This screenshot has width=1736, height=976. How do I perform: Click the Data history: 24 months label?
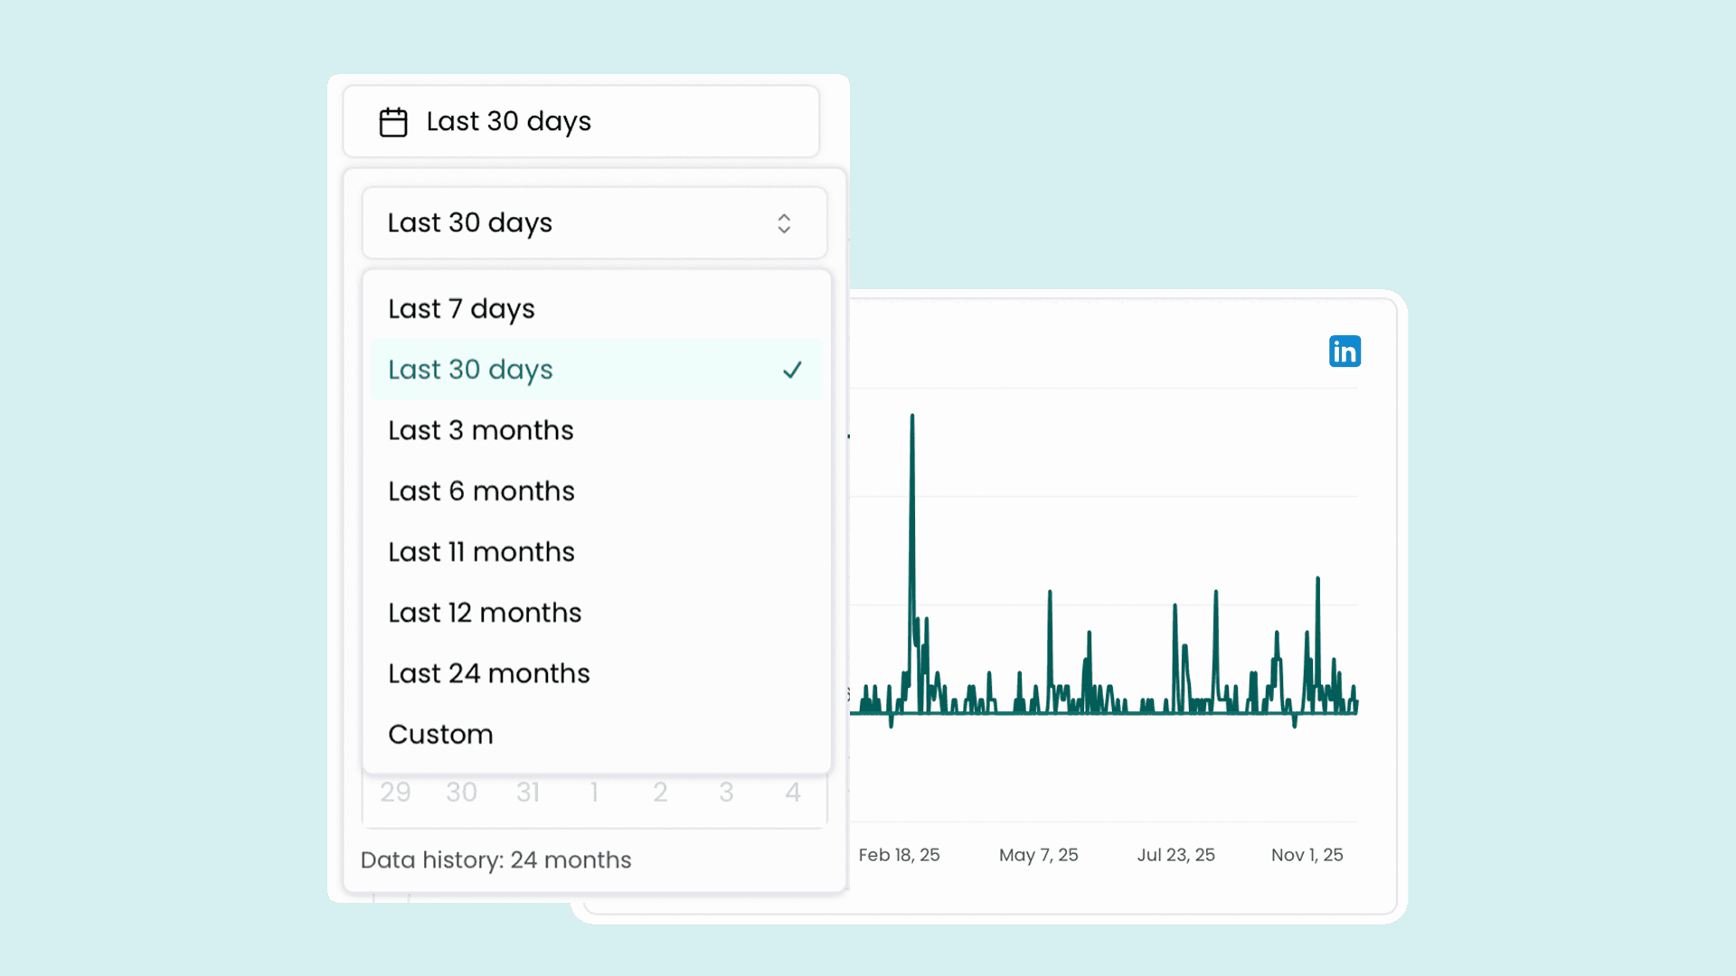click(x=495, y=859)
